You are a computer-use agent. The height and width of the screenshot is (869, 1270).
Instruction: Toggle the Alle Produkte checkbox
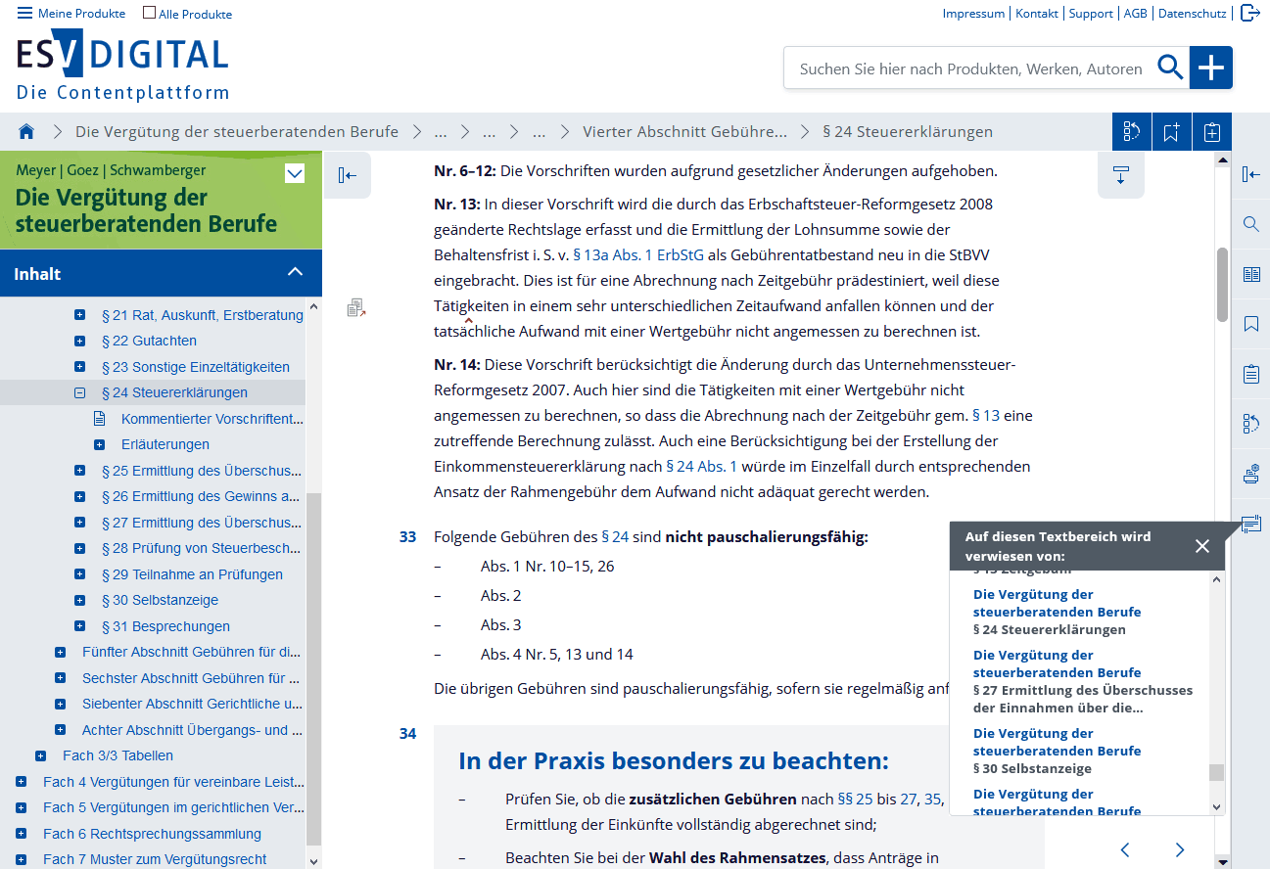click(150, 14)
